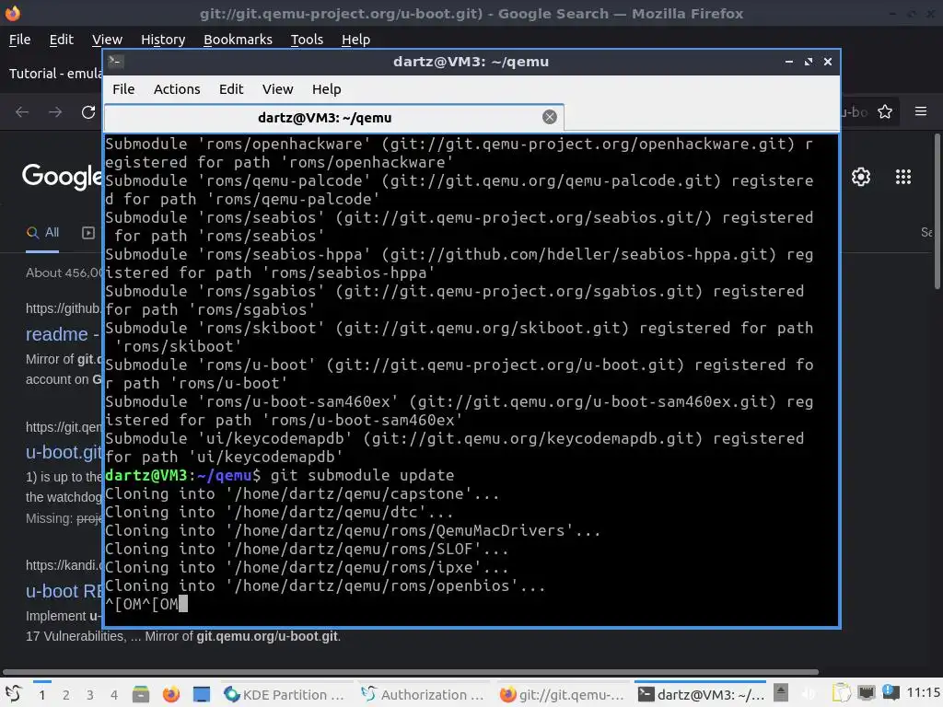This screenshot has width=943, height=707.
Task: Open the u-boot.git search result link
Action: click(64, 452)
